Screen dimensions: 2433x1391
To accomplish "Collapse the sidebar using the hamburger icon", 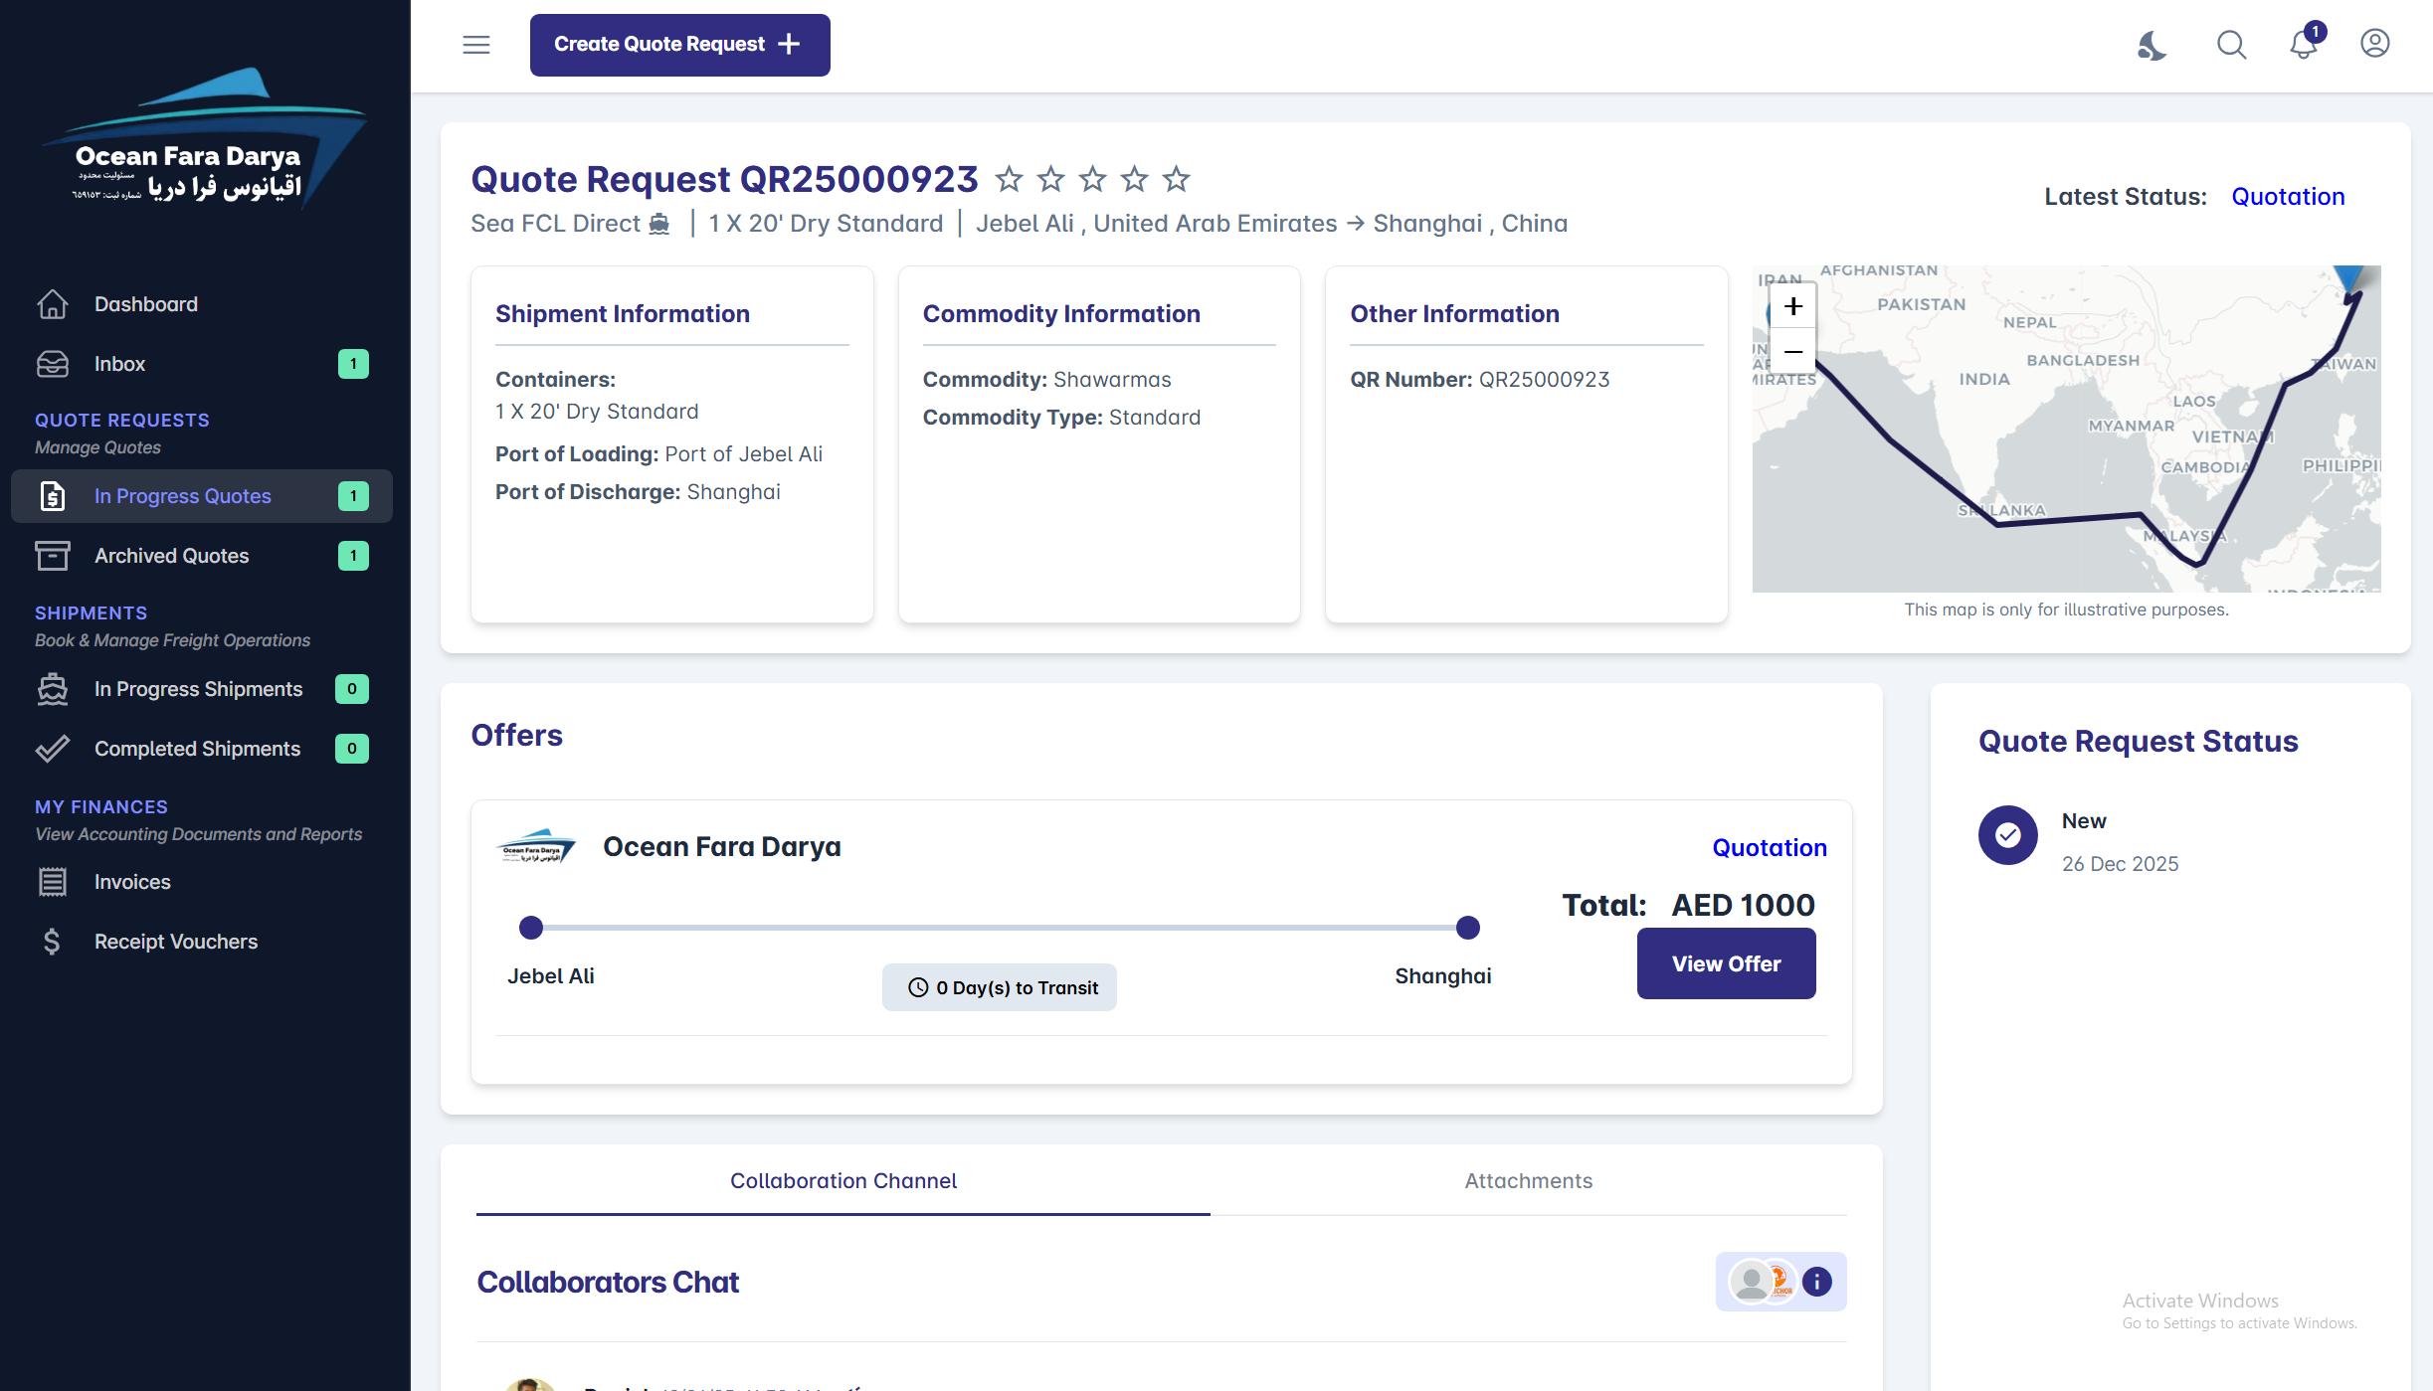I will [475, 45].
